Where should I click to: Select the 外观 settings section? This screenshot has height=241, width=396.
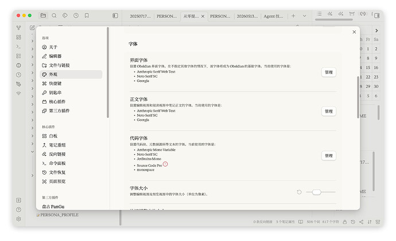(x=71, y=74)
